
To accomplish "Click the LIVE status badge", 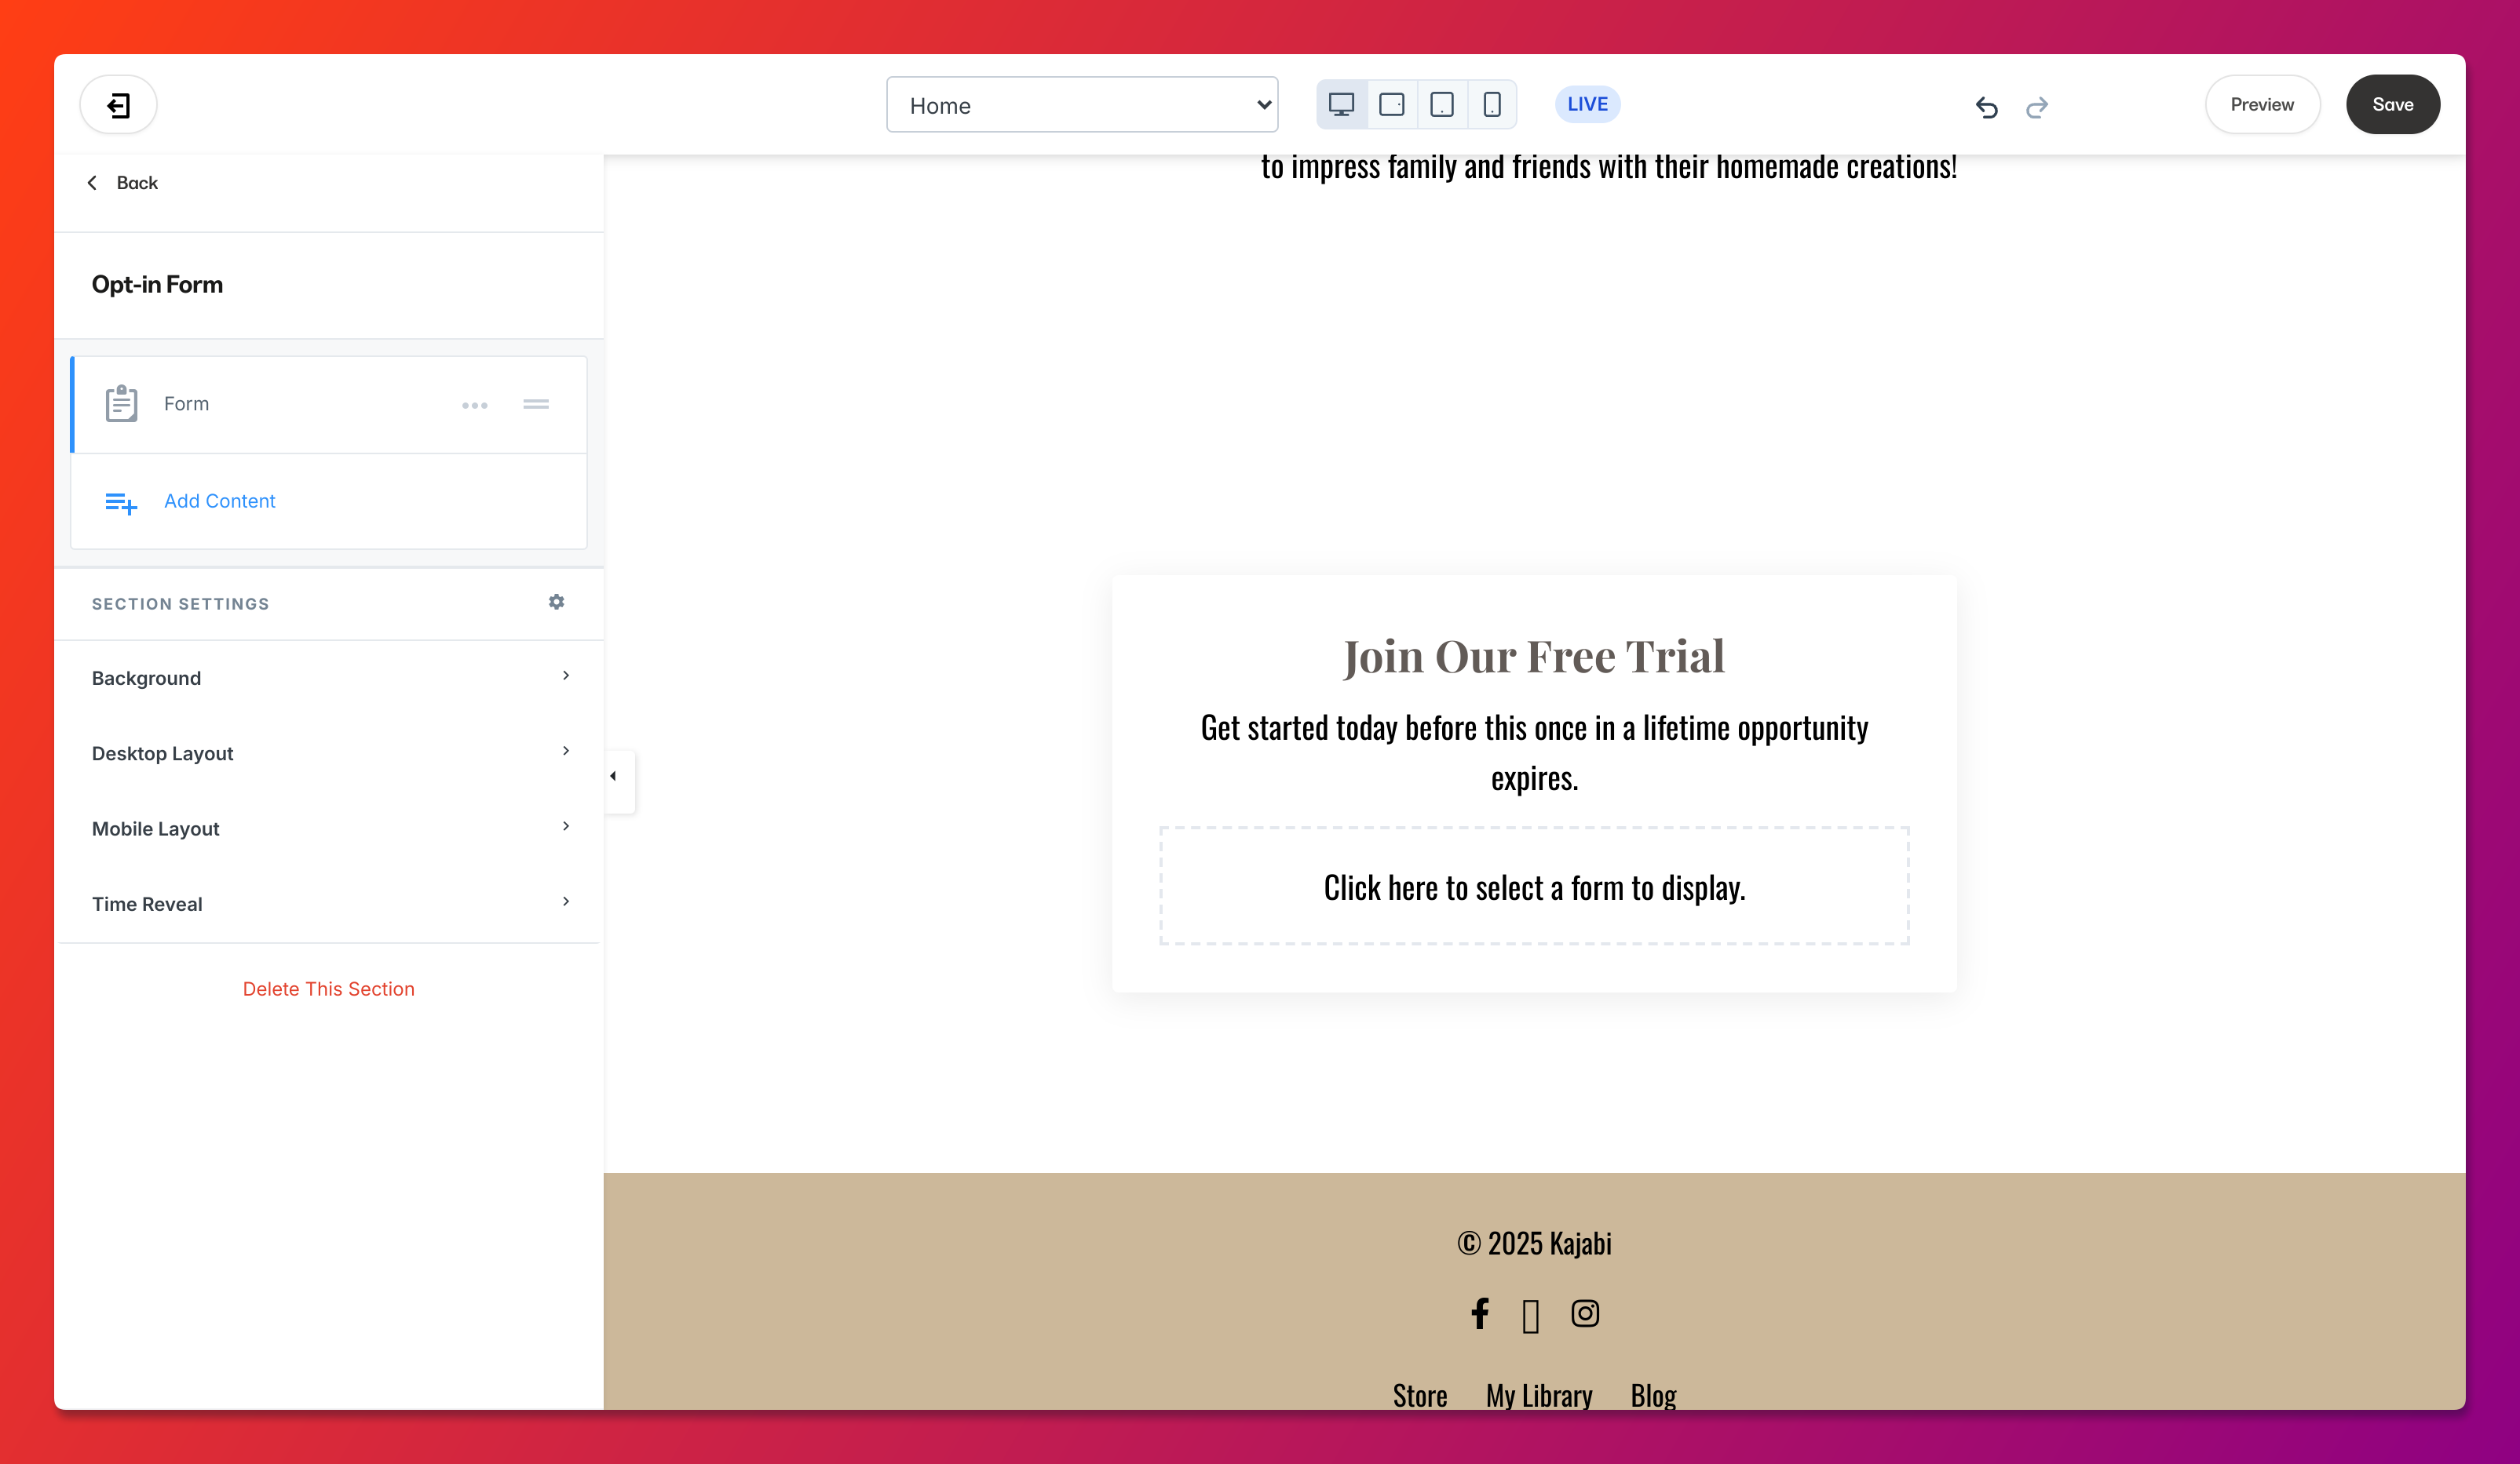I will coord(1587,104).
